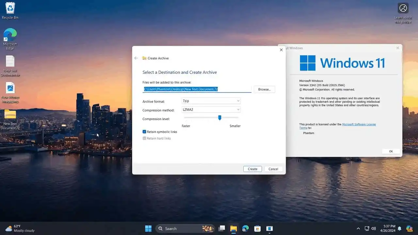Go back using the Create Archive arrow

point(136,58)
